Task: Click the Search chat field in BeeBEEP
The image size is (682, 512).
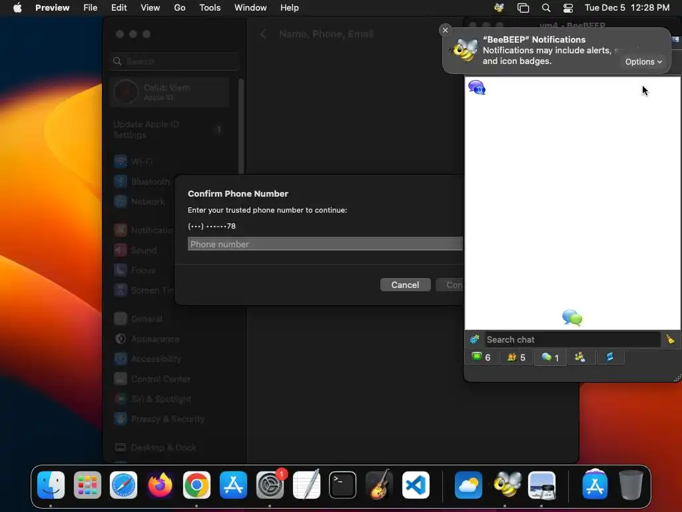Action: point(572,339)
